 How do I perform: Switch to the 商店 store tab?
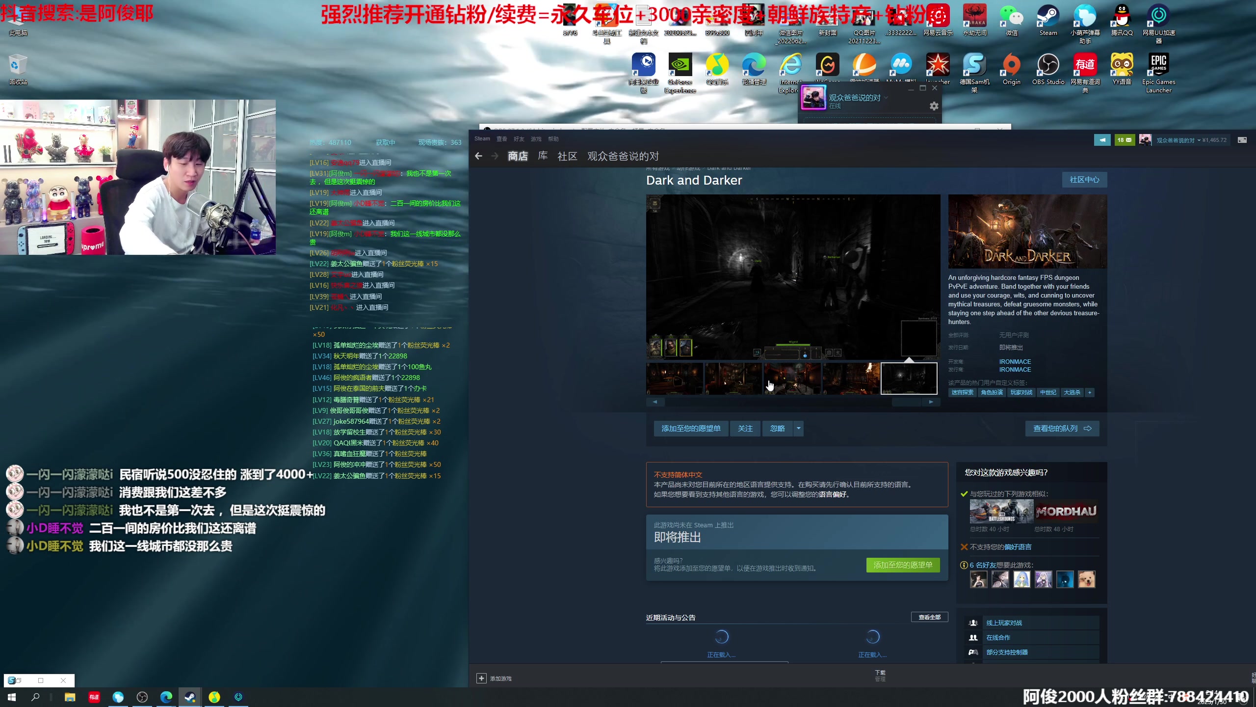click(518, 156)
